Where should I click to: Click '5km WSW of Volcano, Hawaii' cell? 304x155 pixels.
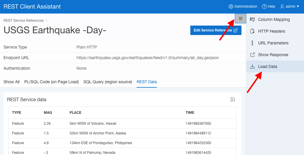point(93,124)
